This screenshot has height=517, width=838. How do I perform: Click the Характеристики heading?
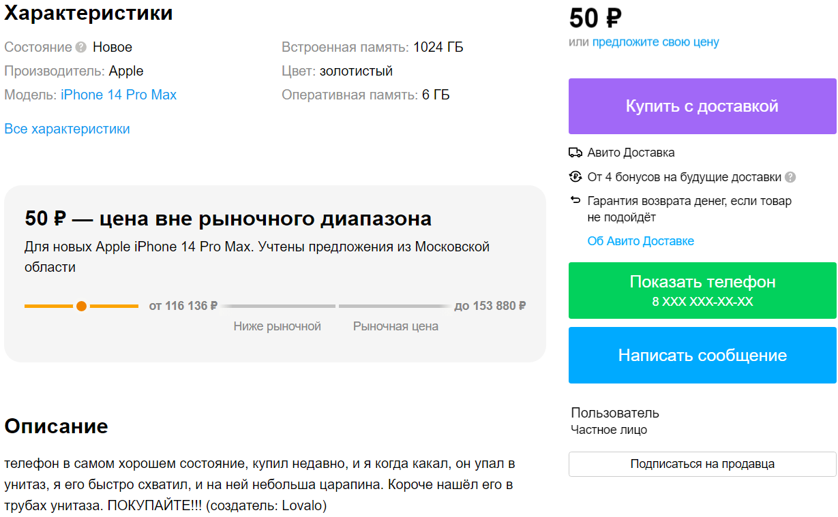[x=89, y=12]
